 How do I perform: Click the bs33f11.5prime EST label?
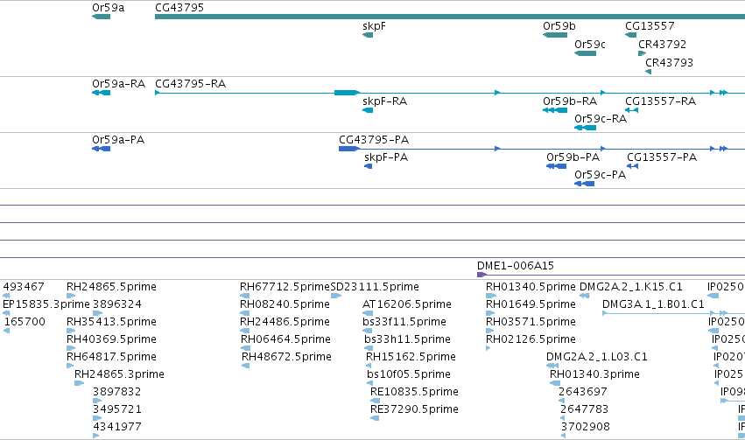coord(404,322)
